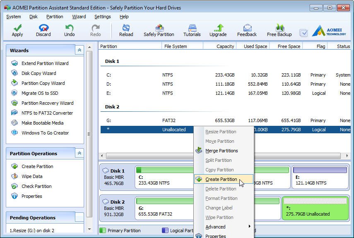Start the Disk Copy Wizard
This screenshot has width=354, height=238.
[x=34, y=73]
